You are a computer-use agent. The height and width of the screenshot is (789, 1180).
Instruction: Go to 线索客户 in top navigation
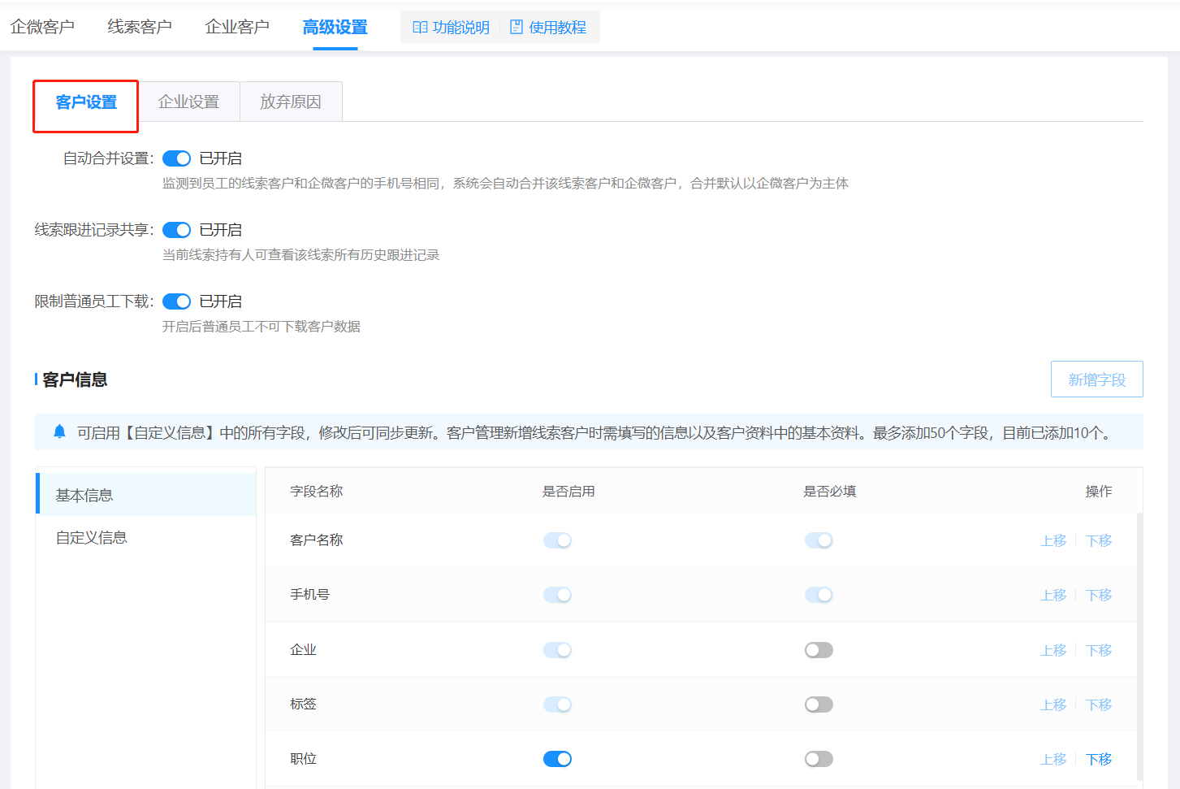[x=140, y=28]
